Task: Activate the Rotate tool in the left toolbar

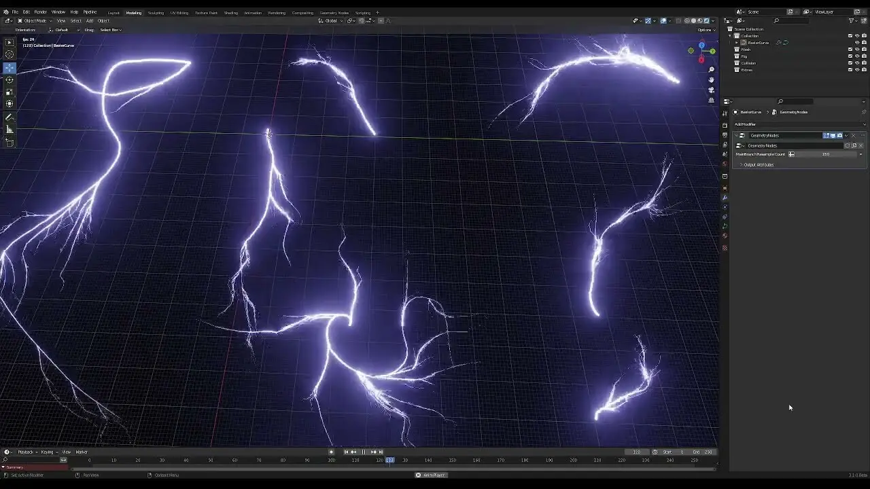Action: click(10, 80)
